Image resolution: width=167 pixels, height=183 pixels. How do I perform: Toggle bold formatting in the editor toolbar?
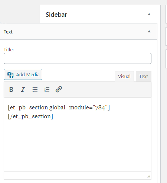point(11,89)
